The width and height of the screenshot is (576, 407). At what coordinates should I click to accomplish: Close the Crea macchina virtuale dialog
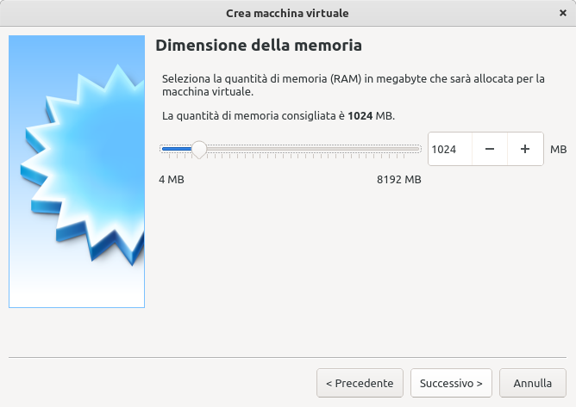pos(563,13)
